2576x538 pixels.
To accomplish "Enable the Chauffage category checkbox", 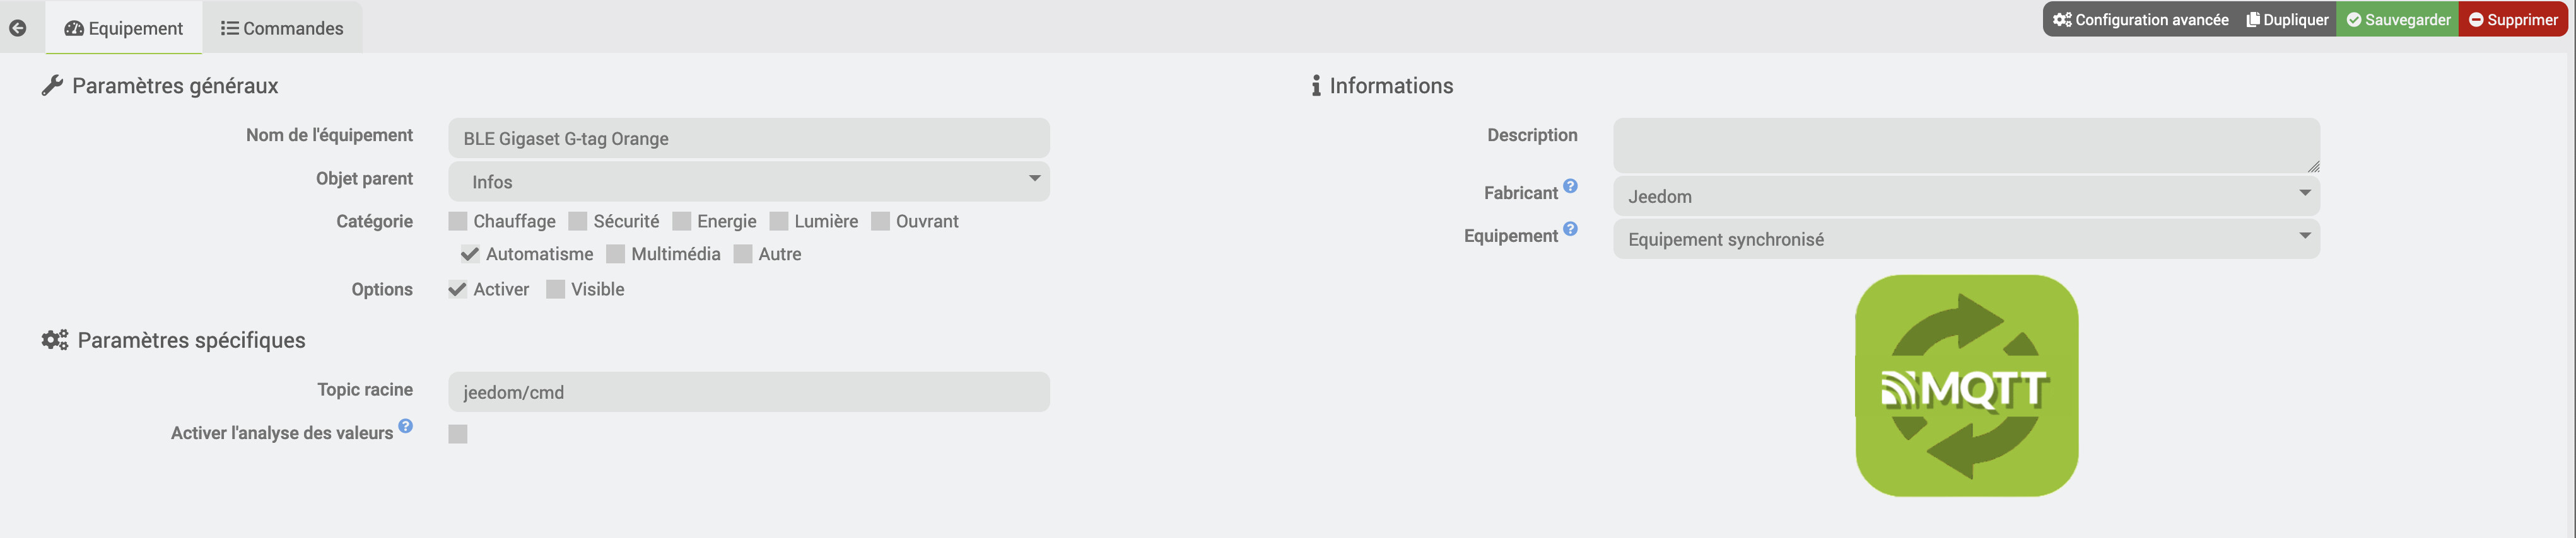I will pyautogui.click(x=458, y=222).
